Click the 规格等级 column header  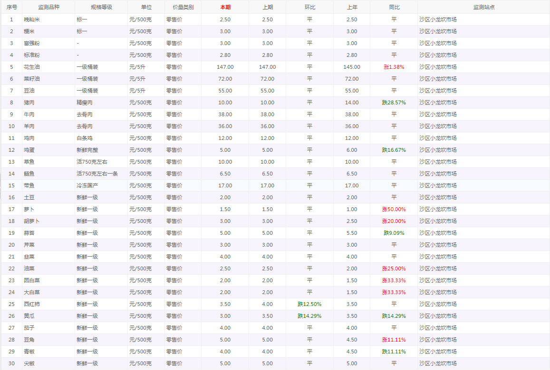(x=101, y=7)
